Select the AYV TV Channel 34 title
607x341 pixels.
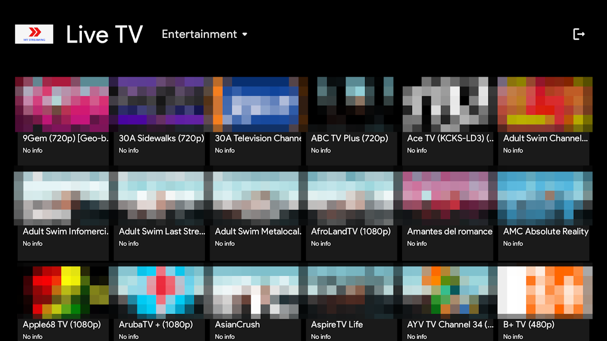pyautogui.click(x=450, y=324)
